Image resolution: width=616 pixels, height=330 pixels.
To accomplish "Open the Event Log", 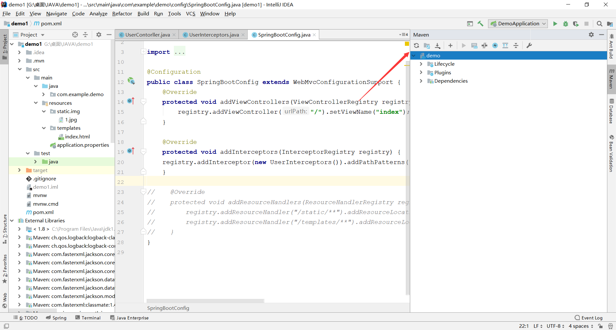I will (x=589, y=318).
